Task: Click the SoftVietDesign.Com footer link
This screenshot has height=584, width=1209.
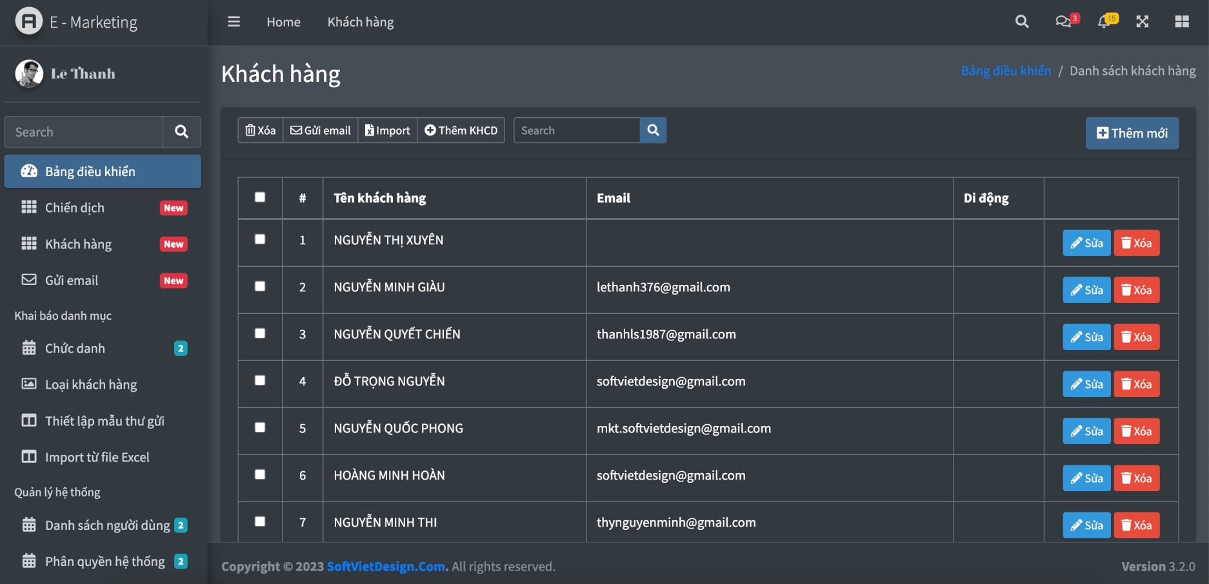Action: click(387, 567)
